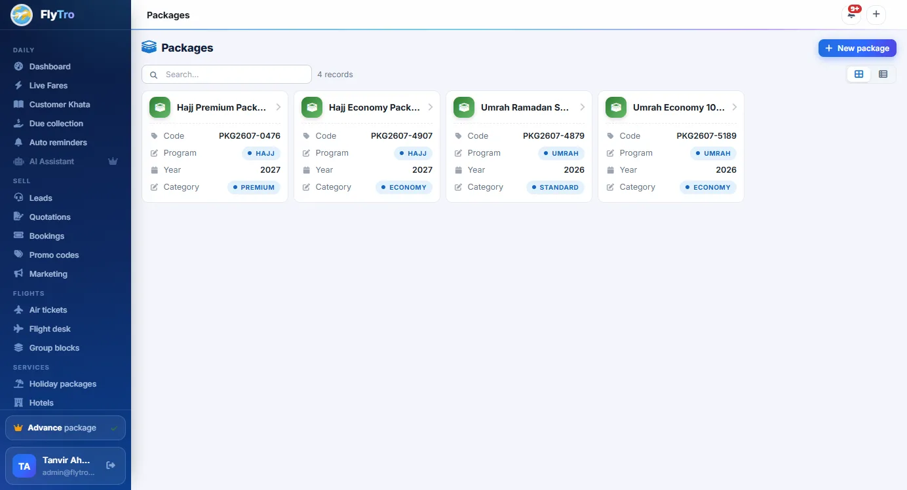Click the Packages stack icon in heading
The width and height of the screenshot is (907, 490).
pyautogui.click(x=149, y=47)
